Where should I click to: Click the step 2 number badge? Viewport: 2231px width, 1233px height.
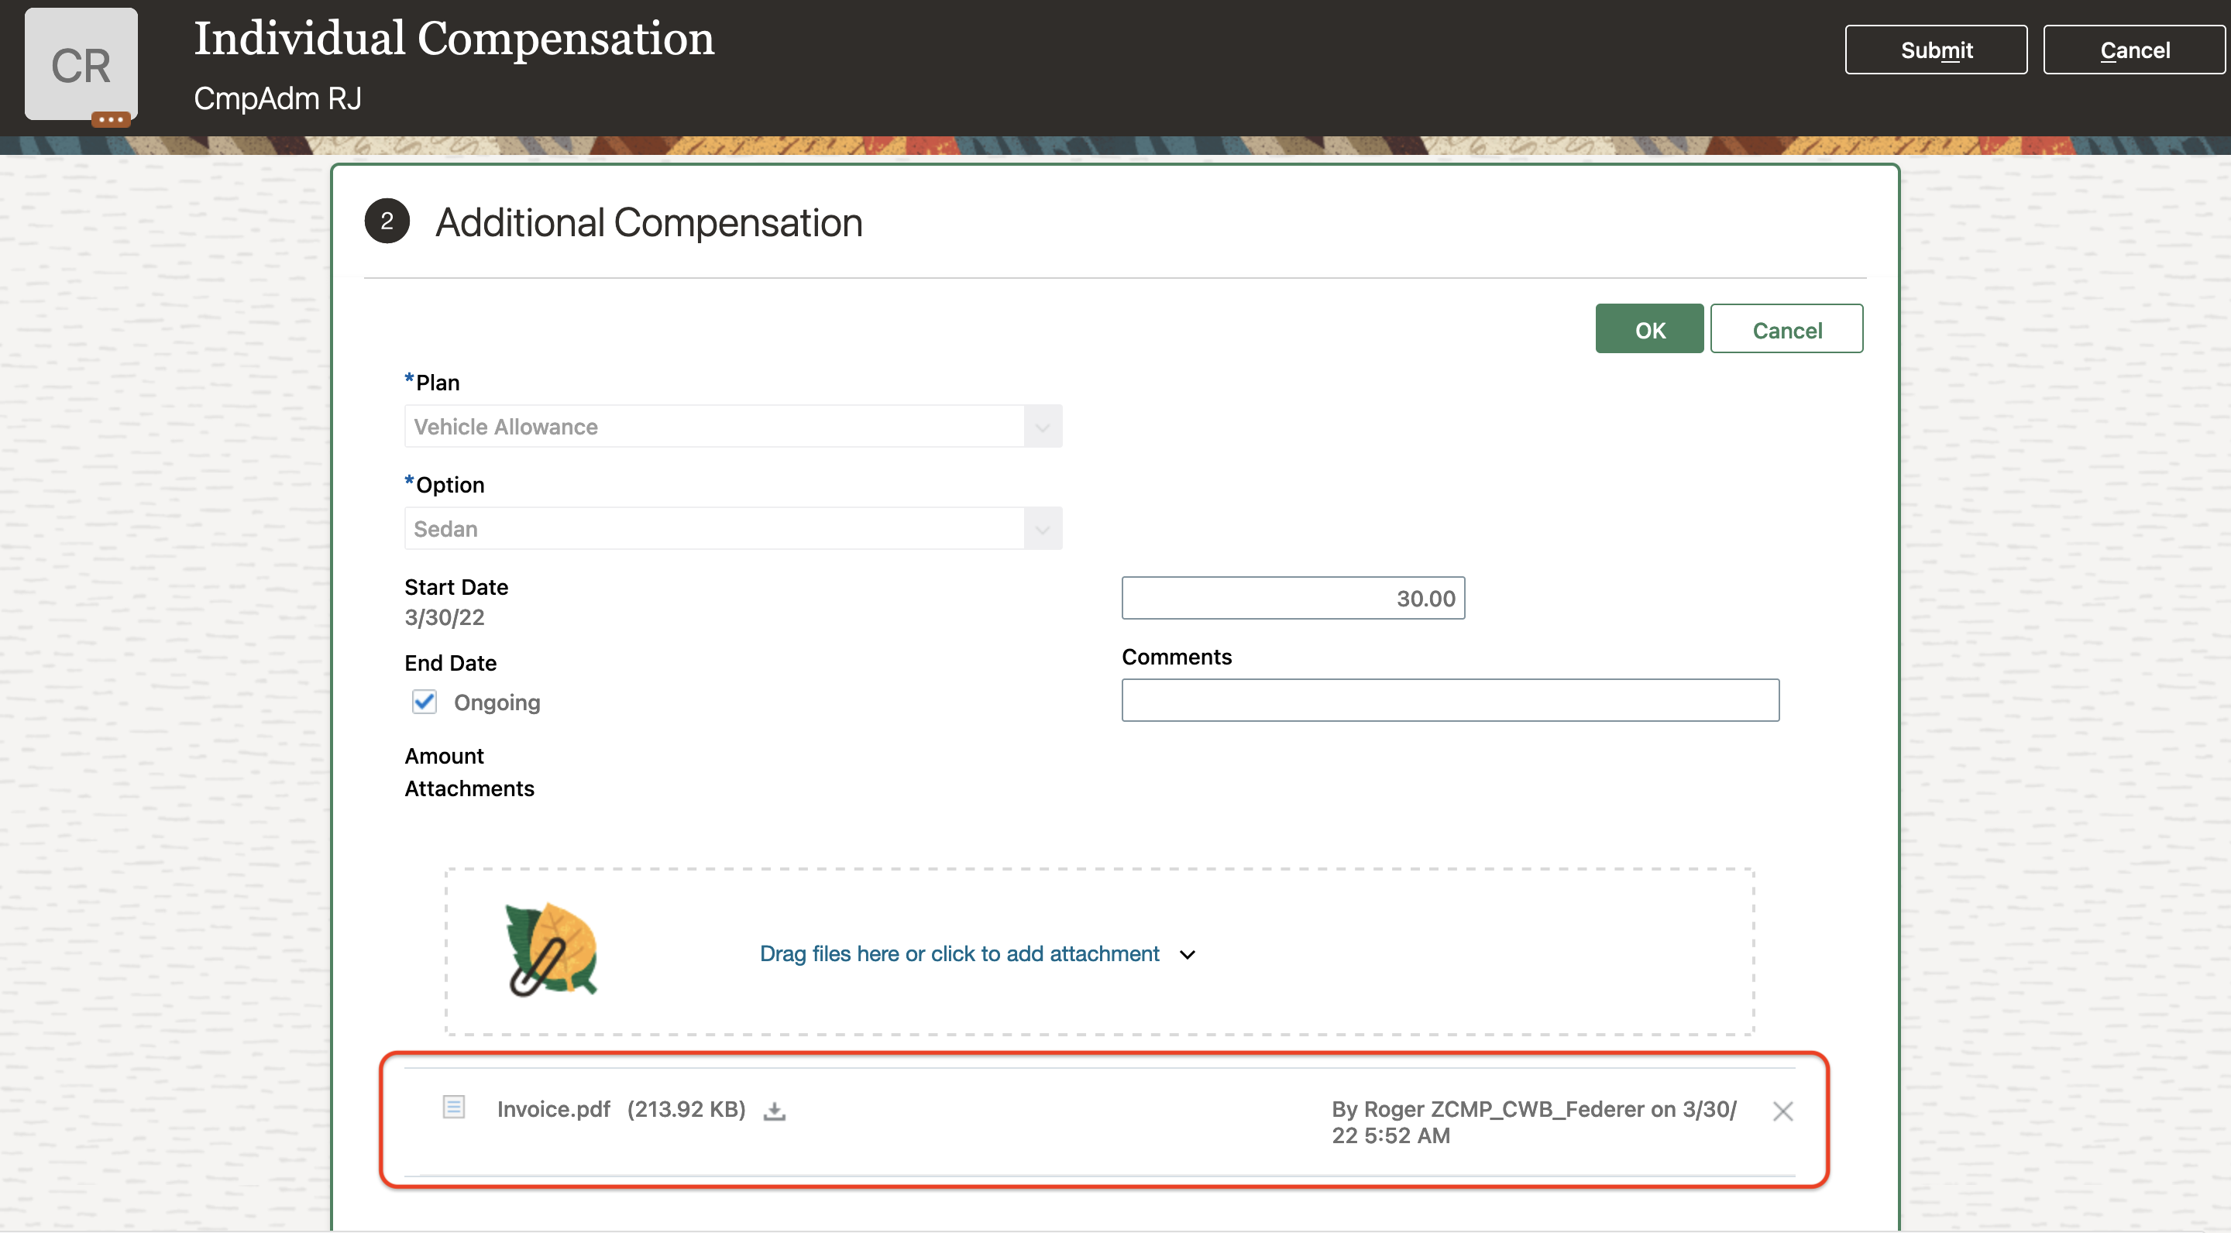pos(387,222)
